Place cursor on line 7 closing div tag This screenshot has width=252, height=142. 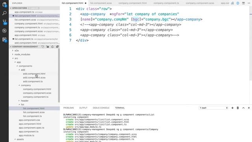(x=82, y=40)
